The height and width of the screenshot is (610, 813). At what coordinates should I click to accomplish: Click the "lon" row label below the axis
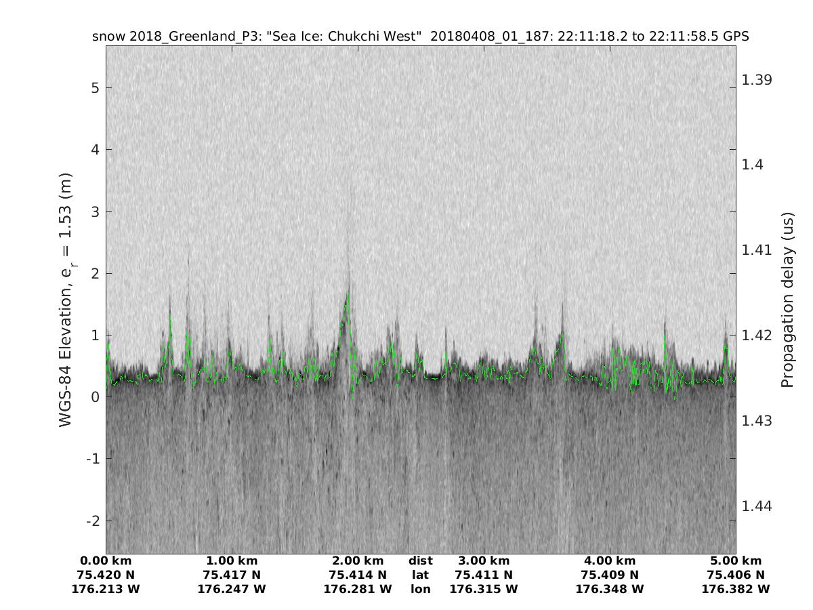421,589
